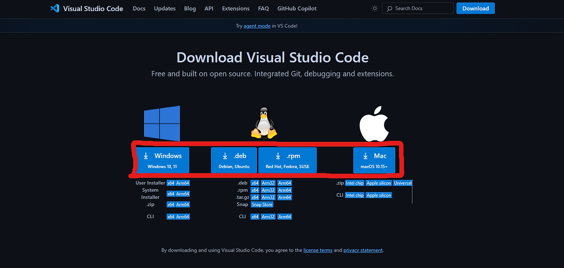Screen dimensions: 564x268
Task: Open the license terms link
Action: click(x=318, y=250)
